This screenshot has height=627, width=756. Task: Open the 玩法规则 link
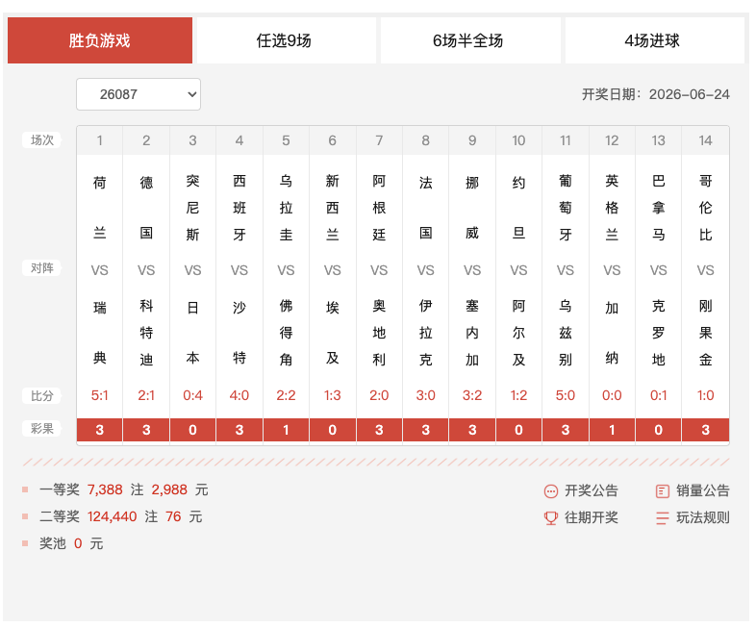703,518
